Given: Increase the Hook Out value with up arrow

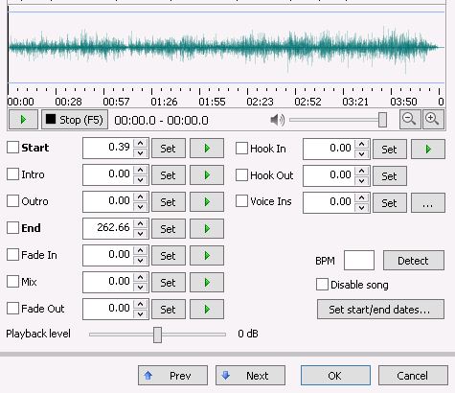Looking at the screenshot, I should pyautogui.click(x=361, y=171).
